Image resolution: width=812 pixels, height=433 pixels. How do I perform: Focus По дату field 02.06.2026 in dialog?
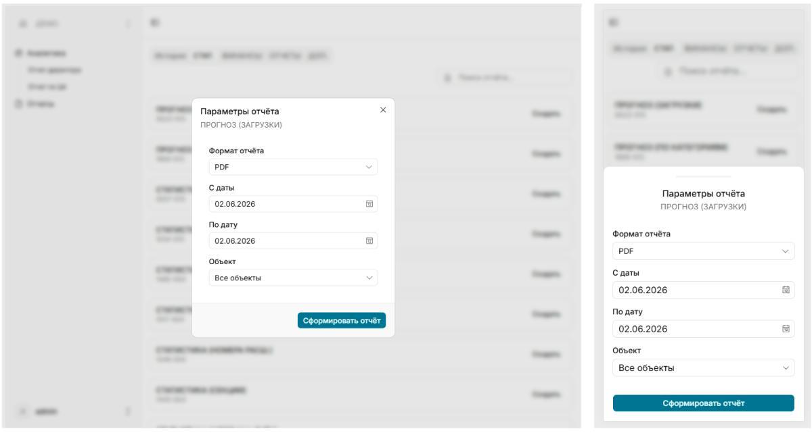coord(293,240)
